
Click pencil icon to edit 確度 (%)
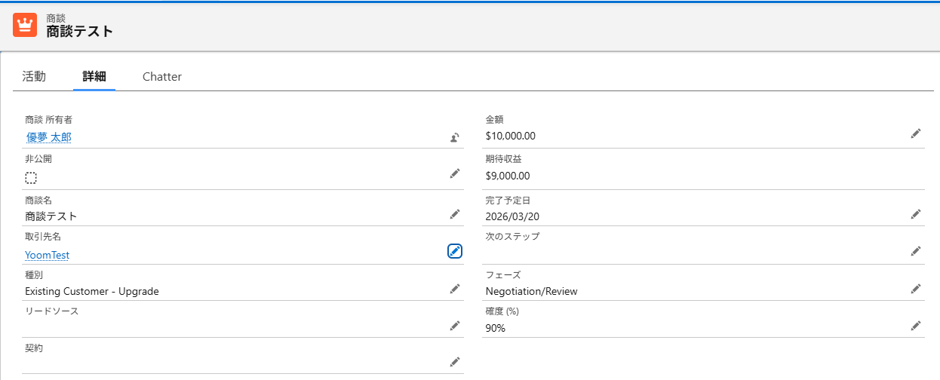point(915,325)
